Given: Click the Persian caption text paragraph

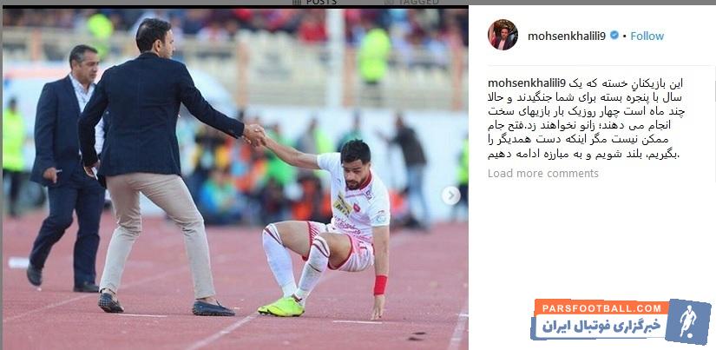Looking at the screenshot, I should (x=587, y=119).
